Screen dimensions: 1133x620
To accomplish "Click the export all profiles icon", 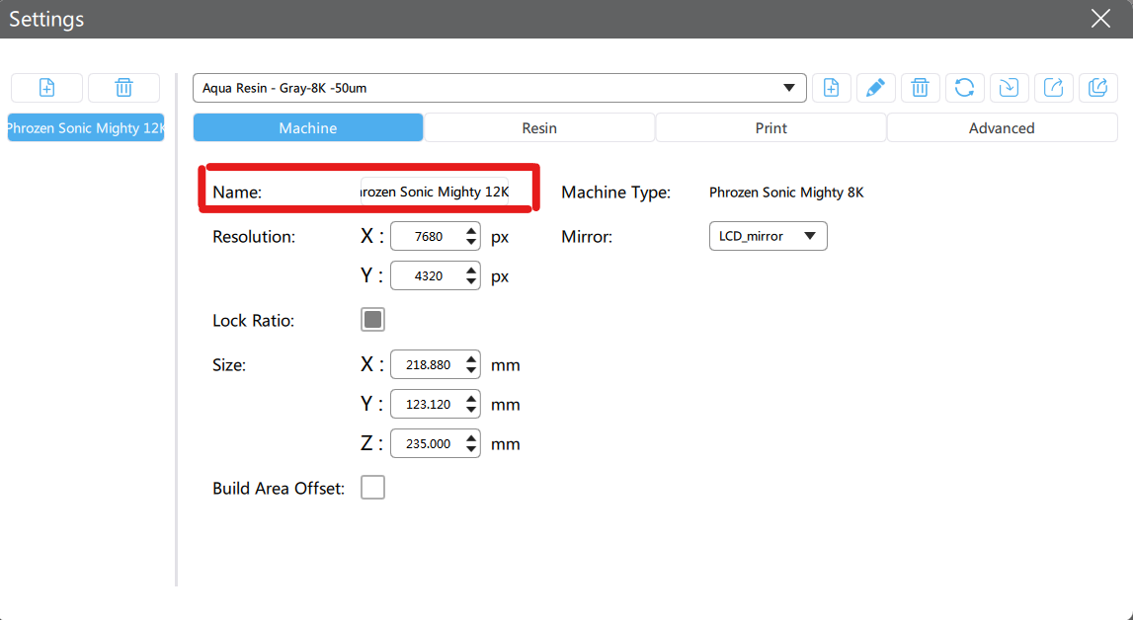I will [1097, 88].
